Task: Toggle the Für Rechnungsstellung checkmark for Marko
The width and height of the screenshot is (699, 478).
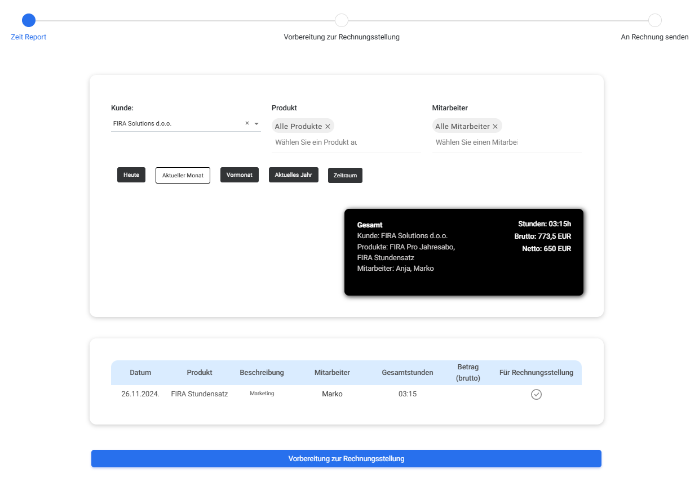Action: coord(537,394)
